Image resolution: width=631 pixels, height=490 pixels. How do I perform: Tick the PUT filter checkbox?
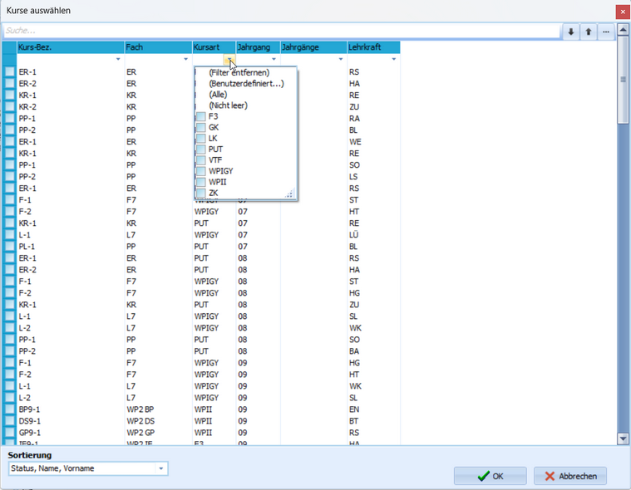point(201,149)
